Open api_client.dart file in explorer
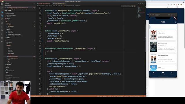Image resolution: width=185 pixels, height=104 pixels. 10,26
